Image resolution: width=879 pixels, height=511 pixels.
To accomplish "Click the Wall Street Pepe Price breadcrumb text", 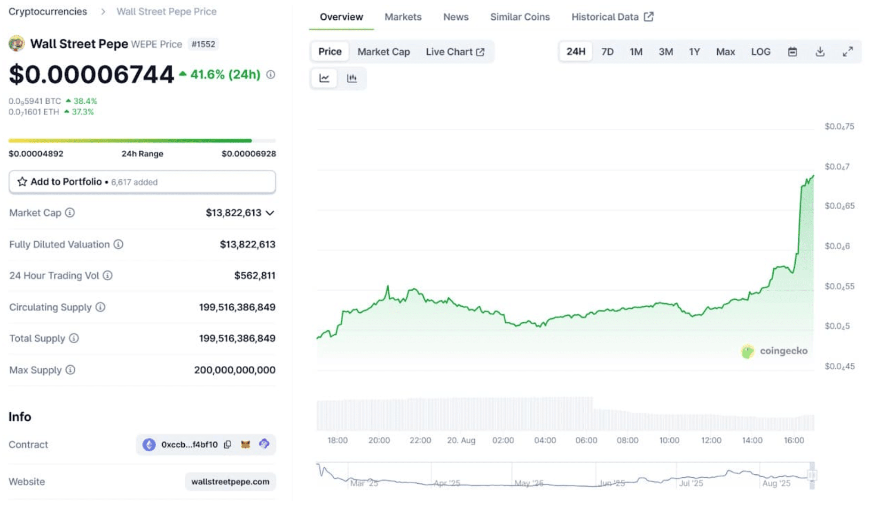I will [166, 11].
